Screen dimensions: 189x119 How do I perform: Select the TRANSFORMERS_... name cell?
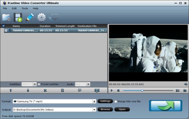(x=25, y=30)
